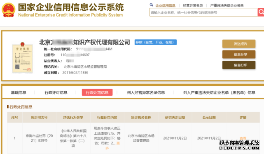Click the 存续 status badge

tap(155, 42)
